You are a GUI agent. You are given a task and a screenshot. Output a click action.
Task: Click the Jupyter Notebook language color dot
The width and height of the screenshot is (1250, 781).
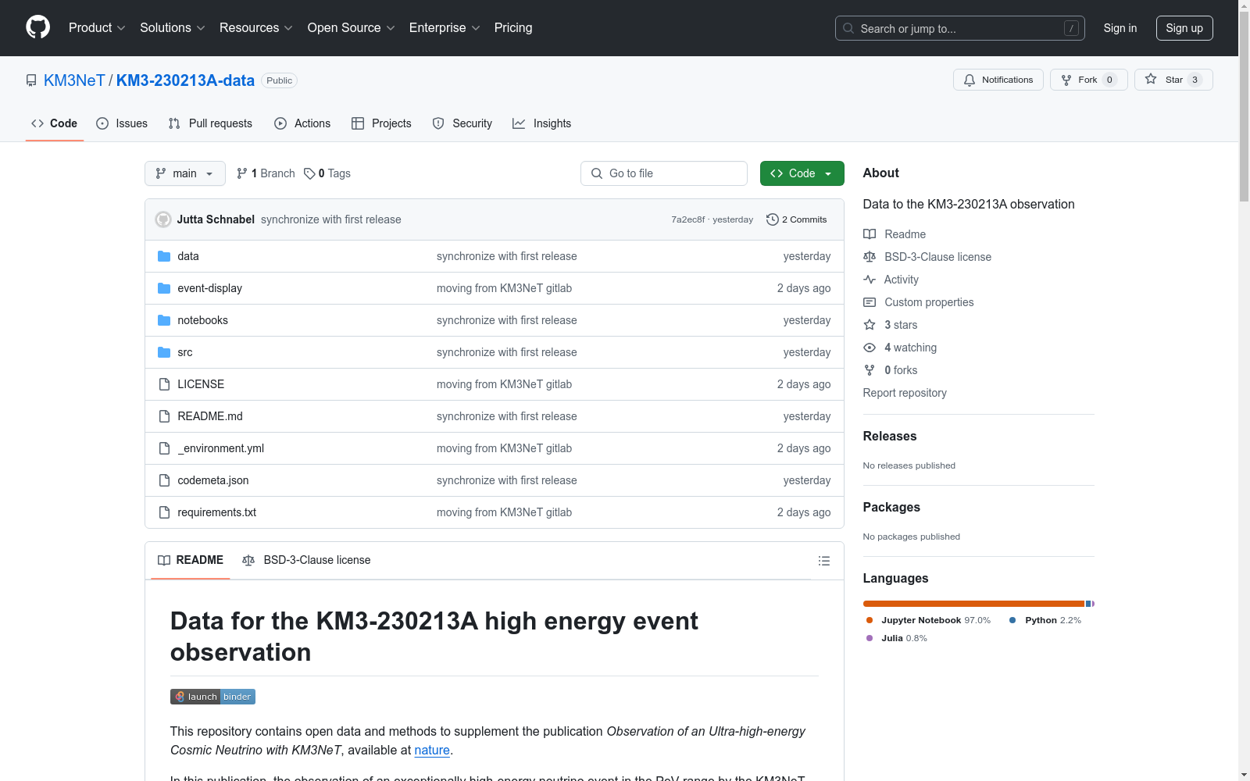pyautogui.click(x=870, y=620)
